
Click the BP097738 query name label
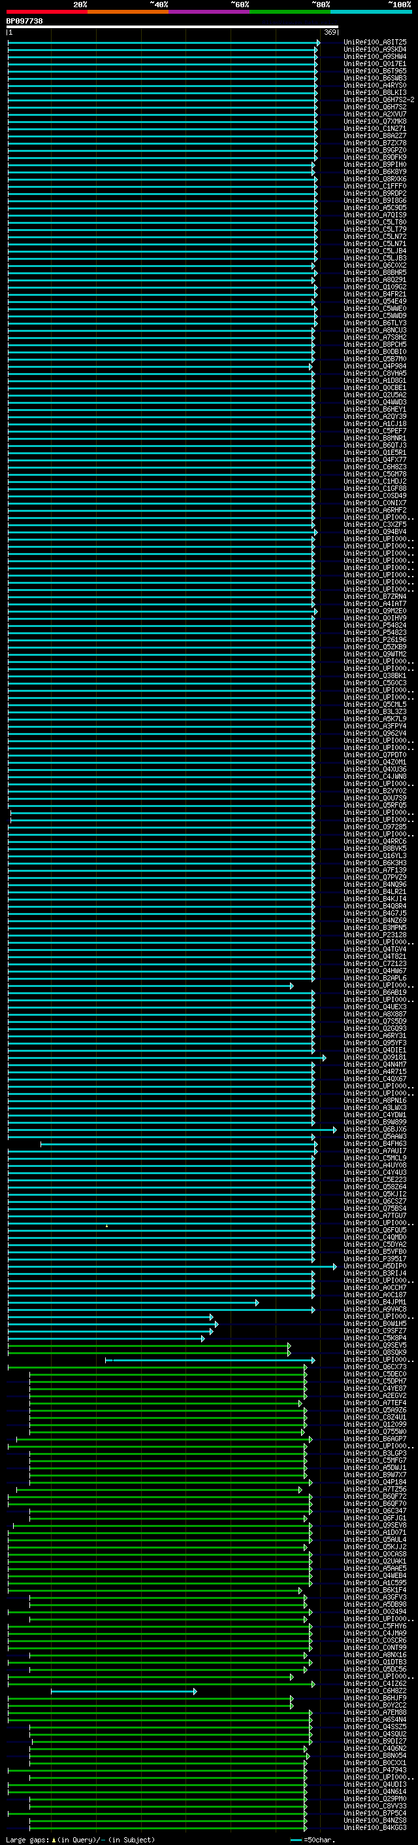point(24,21)
